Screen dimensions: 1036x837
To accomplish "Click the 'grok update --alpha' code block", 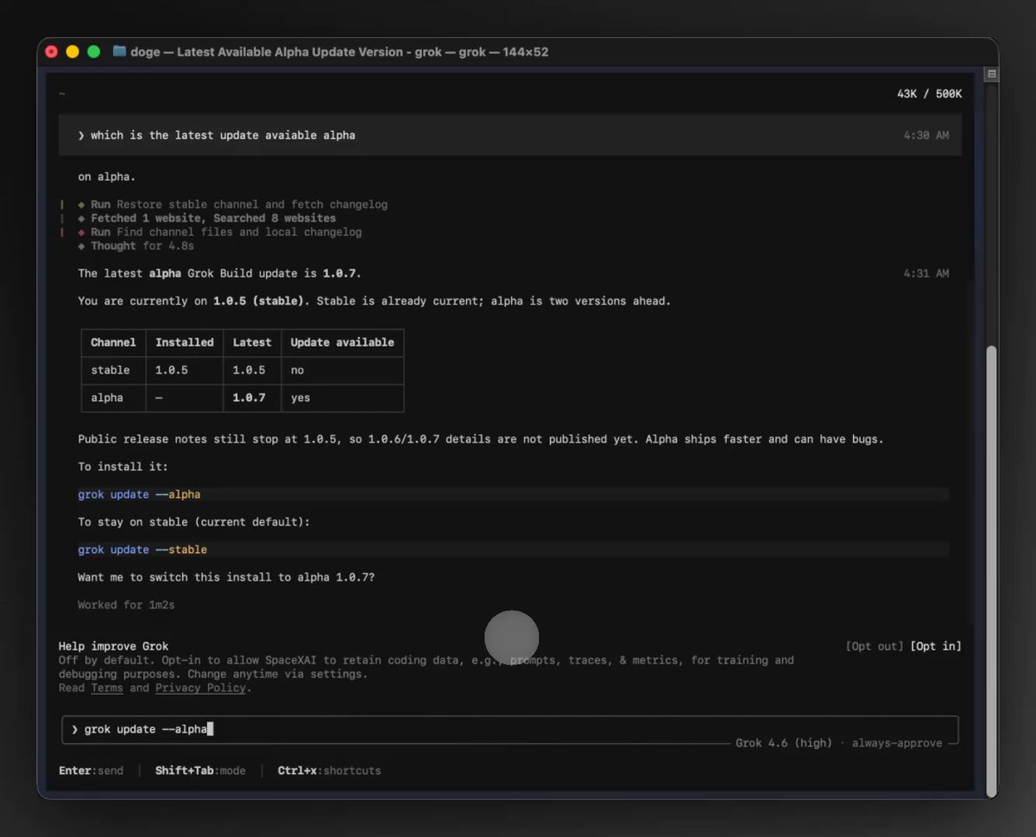I will (513, 494).
